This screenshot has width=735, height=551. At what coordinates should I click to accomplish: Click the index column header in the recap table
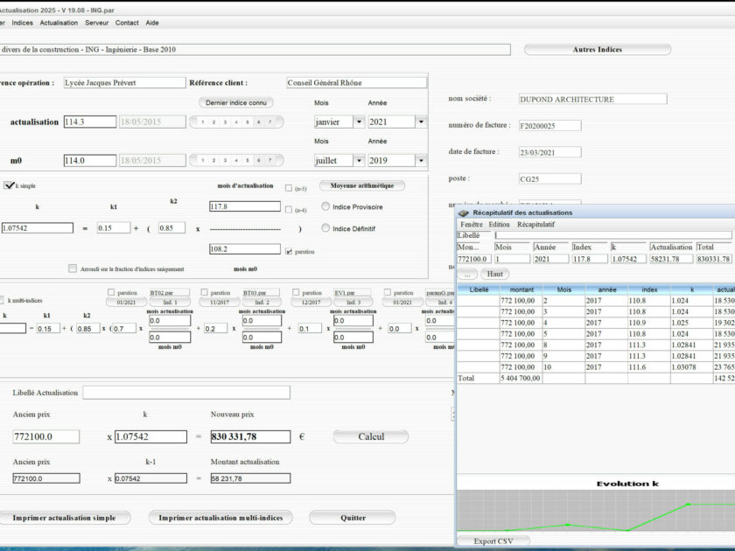pos(649,289)
